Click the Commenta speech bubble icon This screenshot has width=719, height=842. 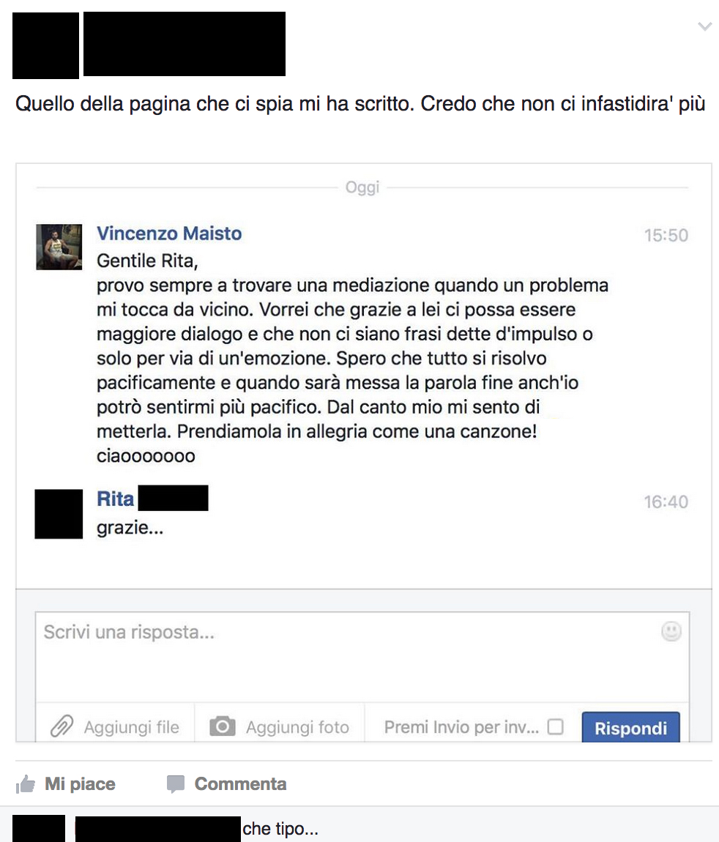[x=176, y=784]
